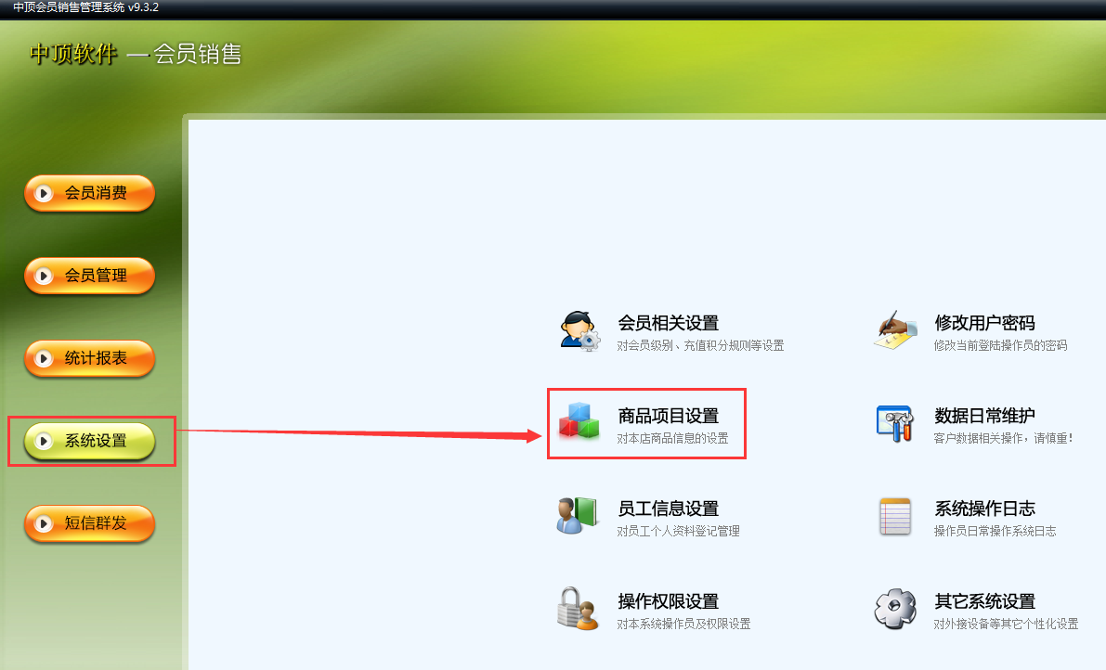1106x670 pixels.
Task: Open the 短信群发 sidebar button
Action: click(x=89, y=523)
